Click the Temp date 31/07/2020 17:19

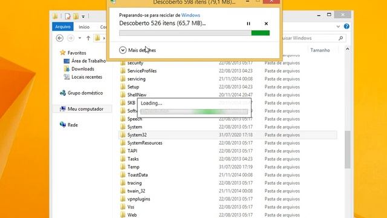pos(235,167)
